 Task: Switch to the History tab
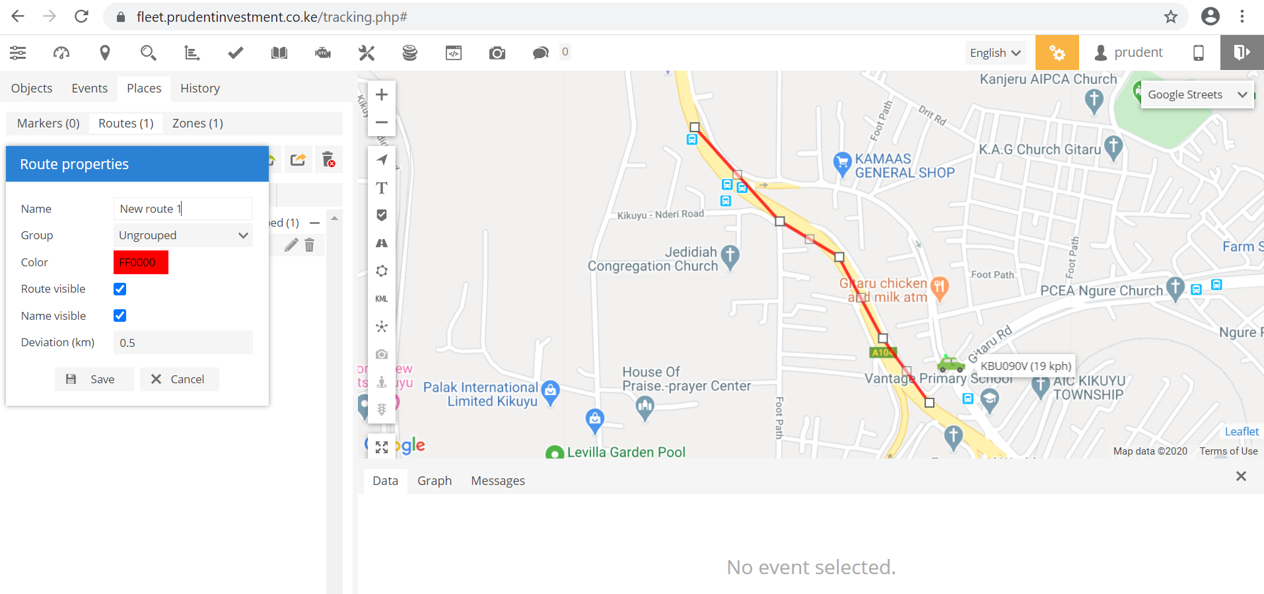[200, 89]
